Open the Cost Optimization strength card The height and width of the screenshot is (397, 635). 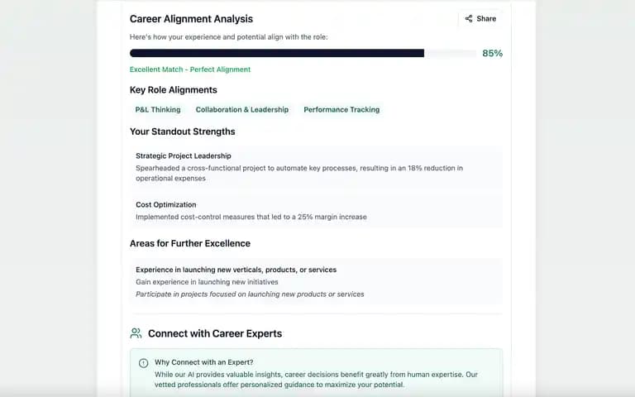point(317,211)
